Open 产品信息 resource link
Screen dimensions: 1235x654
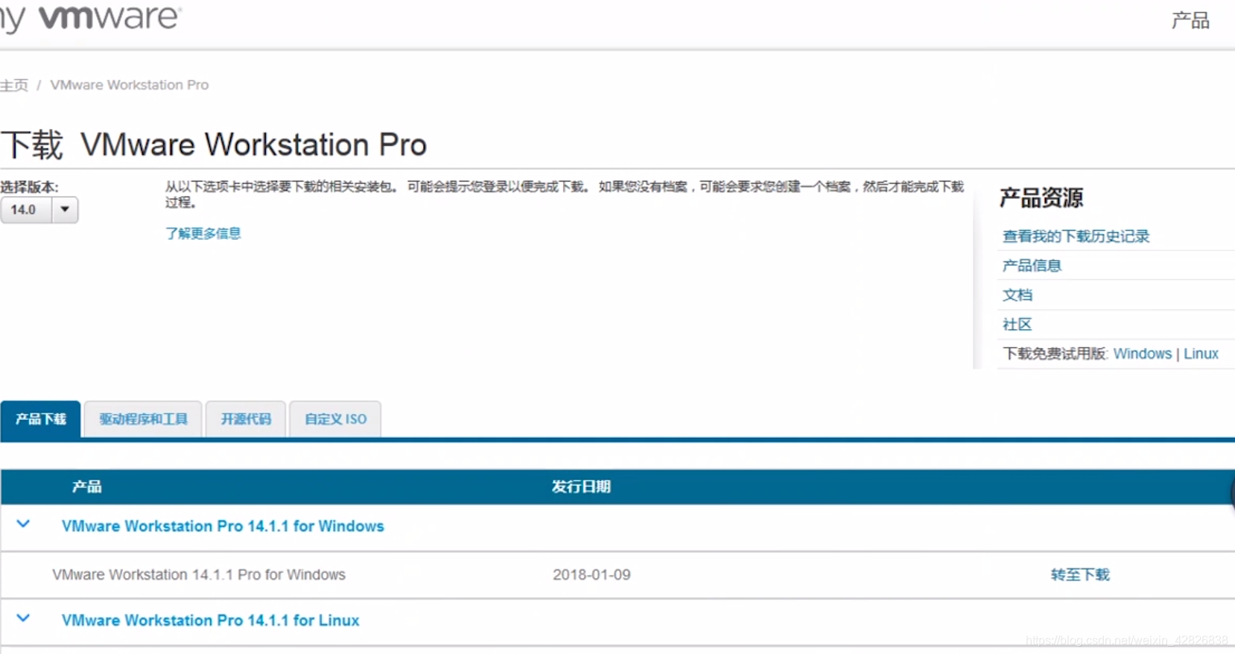click(x=1032, y=265)
